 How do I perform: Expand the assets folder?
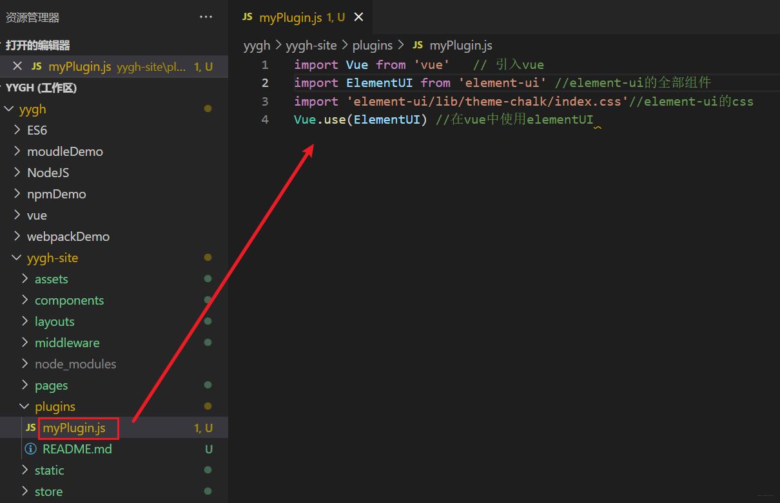point(25,279)
